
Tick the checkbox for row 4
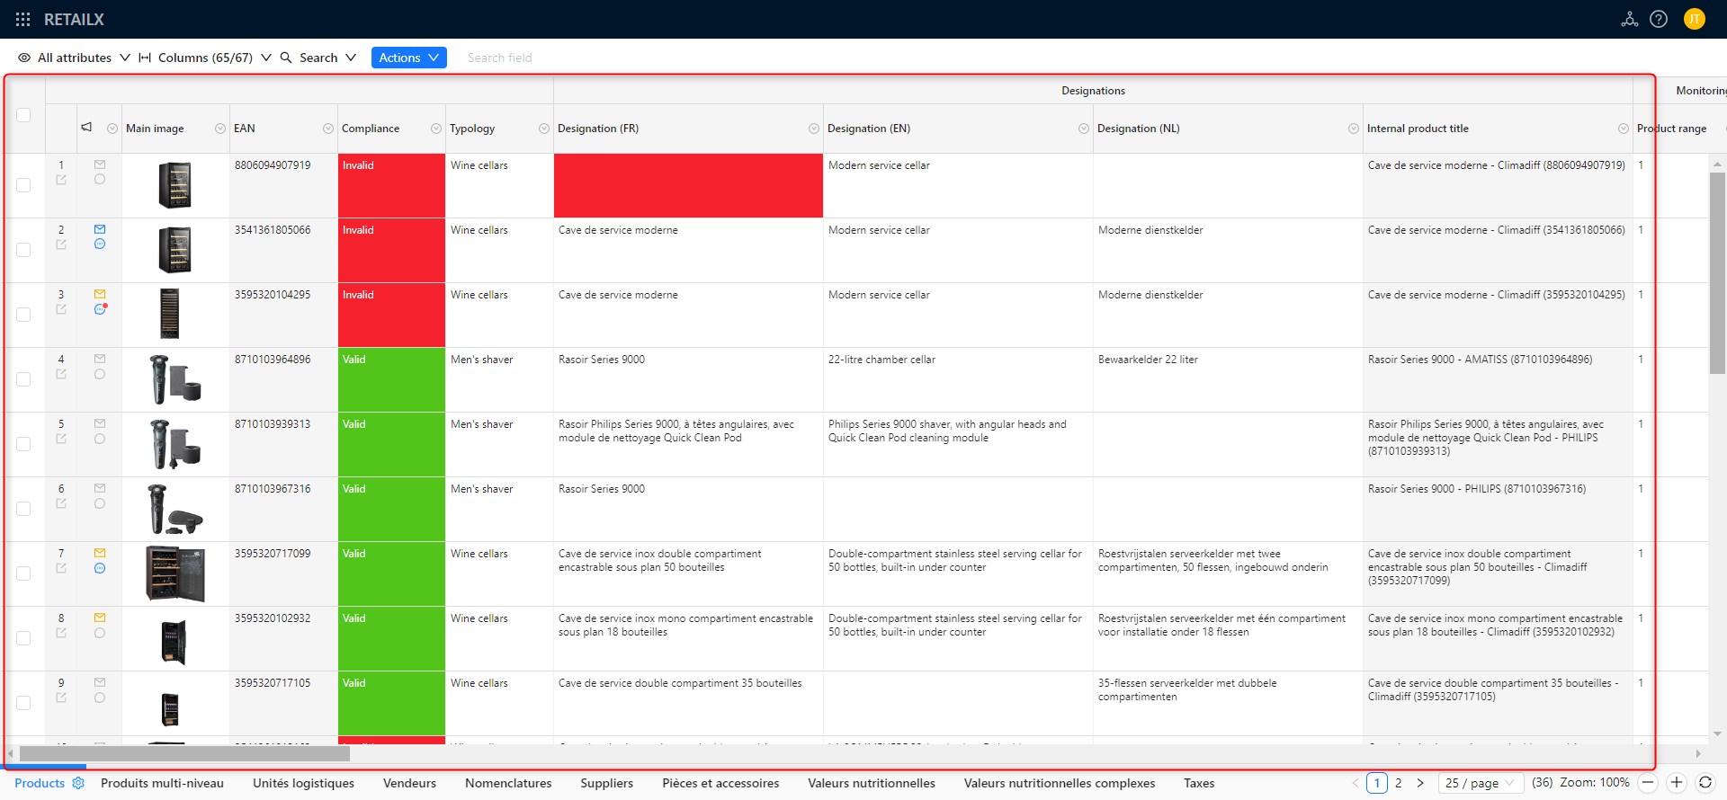(23, 379)
